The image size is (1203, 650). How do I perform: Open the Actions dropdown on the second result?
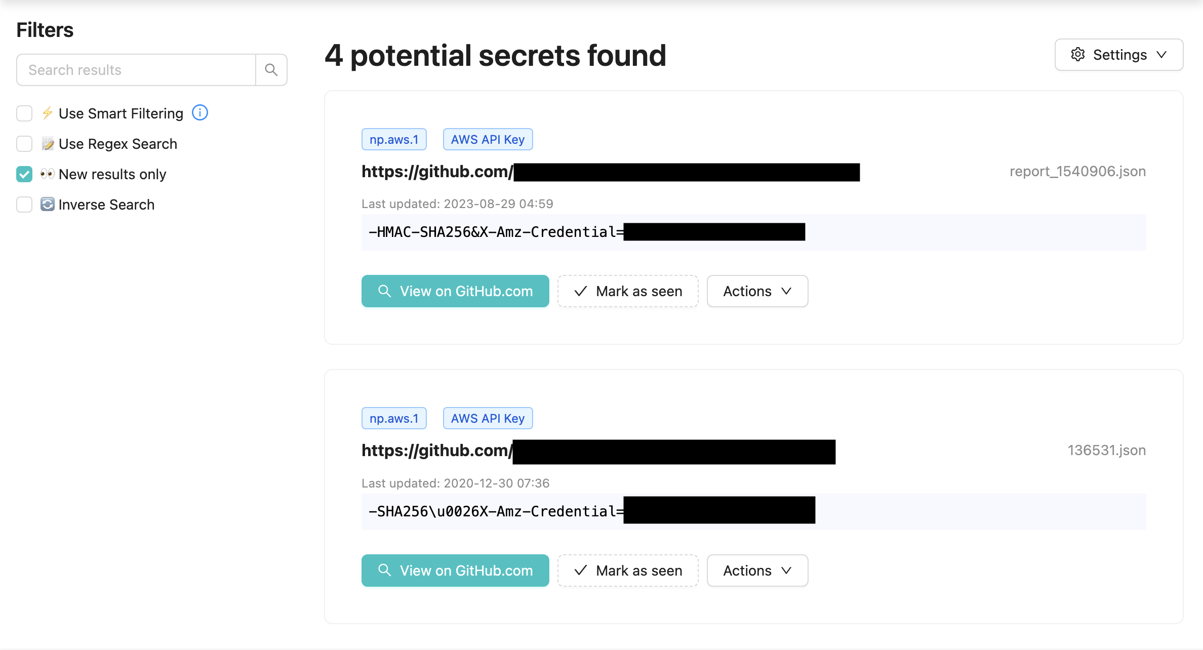coord(757,571)
